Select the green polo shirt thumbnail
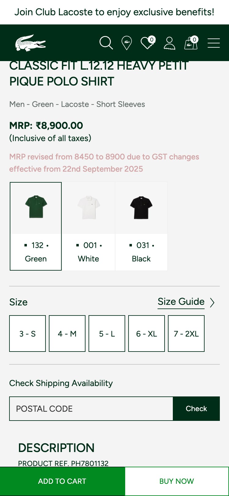This screenshot has height=496, width=229. pos(36,207)
